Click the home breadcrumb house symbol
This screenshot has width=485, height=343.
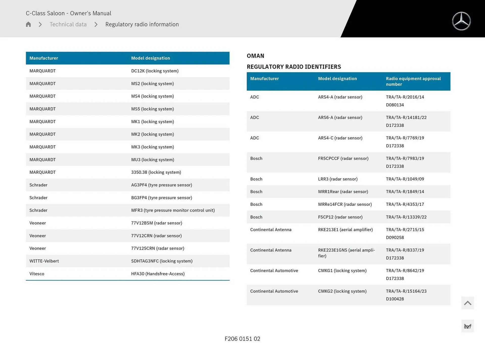(28, 24)
